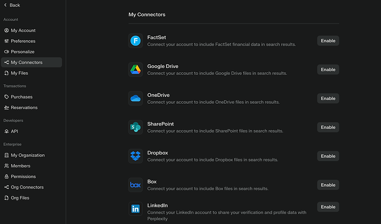Click the Transactions section header
The height and width of the screenshot is (224, 381).
pos(14,86)
